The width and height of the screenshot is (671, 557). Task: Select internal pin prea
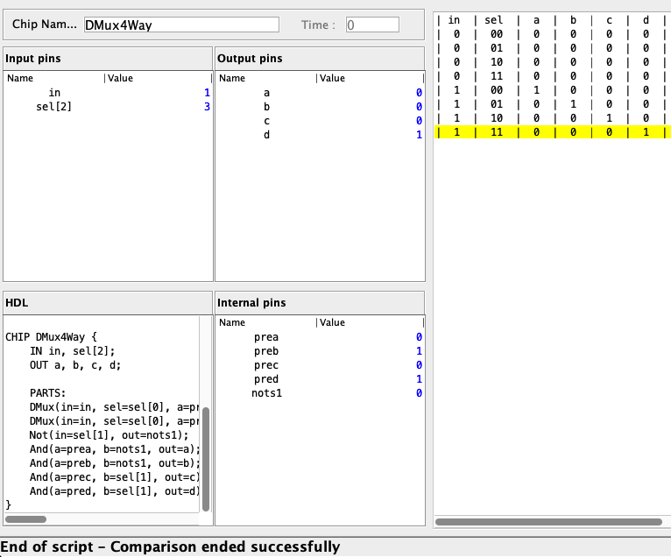pyautogui.click(x=320, y=337)
